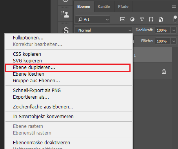This screenshot has width=178, height=149.
Task: Open the Art filter type dropdown
Action: coord(93,20)
